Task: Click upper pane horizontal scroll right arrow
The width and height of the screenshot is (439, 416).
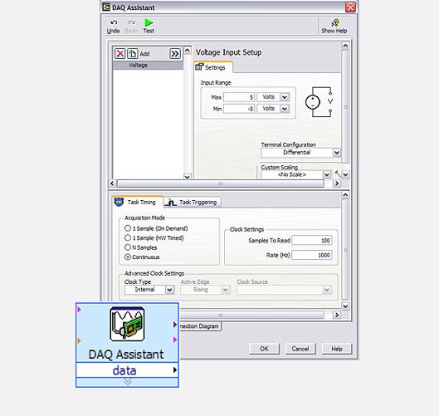Action: tap(337, 184)
